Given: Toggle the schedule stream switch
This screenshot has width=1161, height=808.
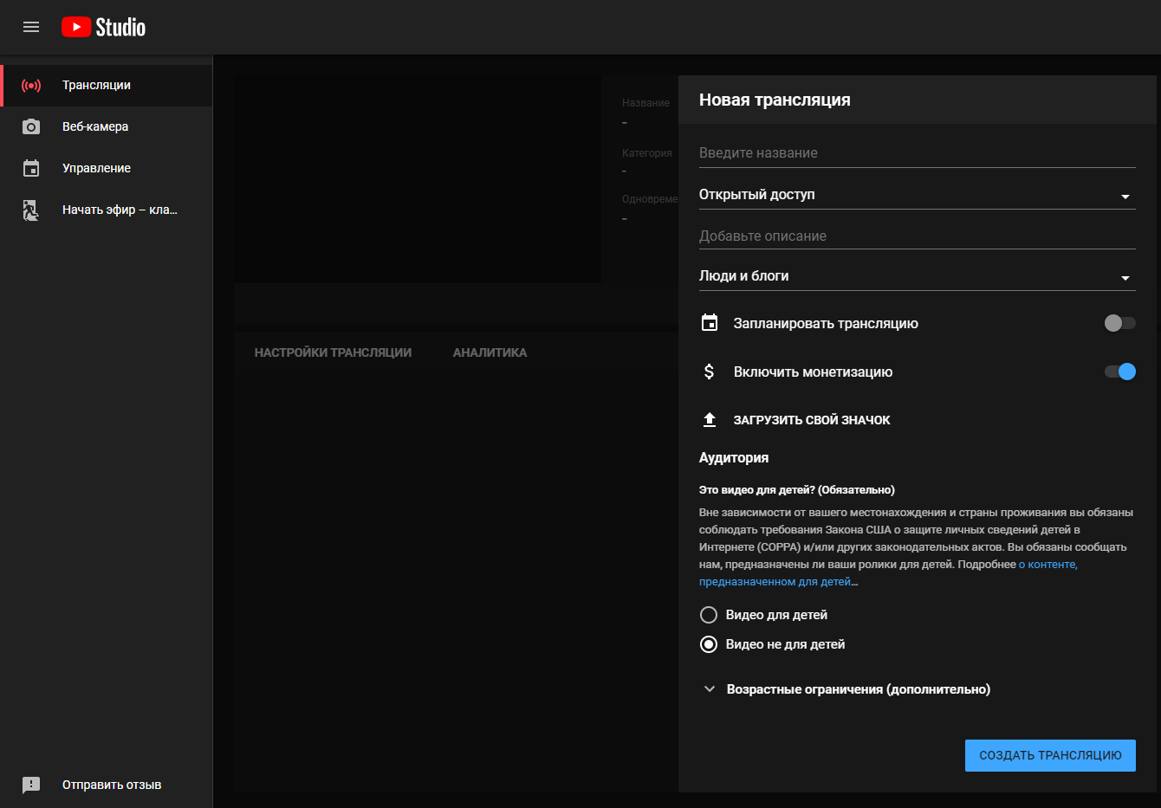Looking at the screenshot, I should (x=1119, y=323).
